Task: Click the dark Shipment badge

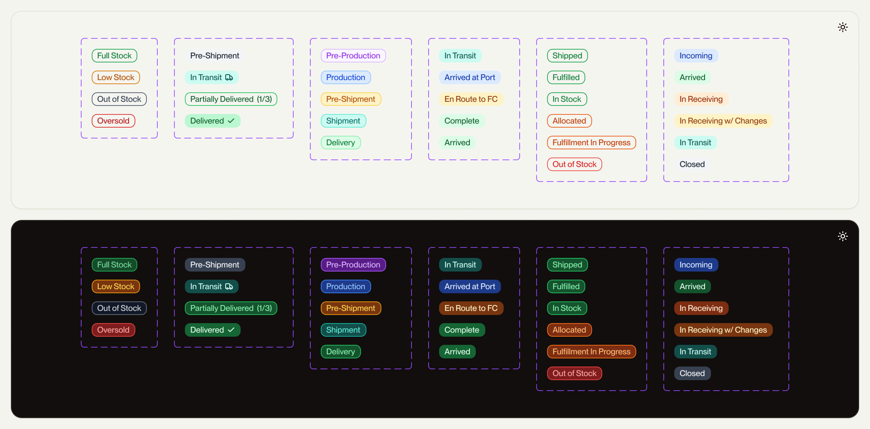Action: click(x=343, y=330)
